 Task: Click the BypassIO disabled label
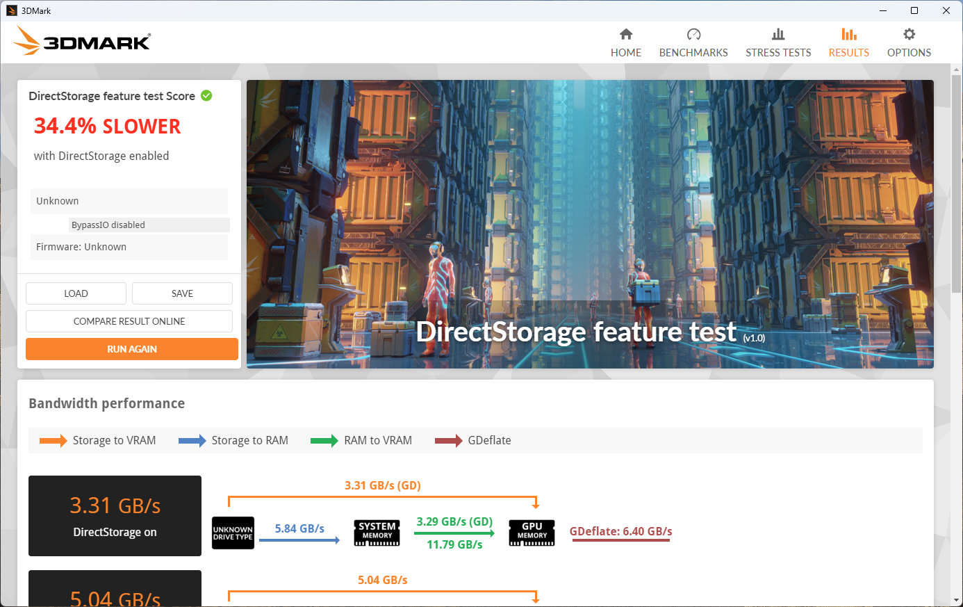click(108, 225)
